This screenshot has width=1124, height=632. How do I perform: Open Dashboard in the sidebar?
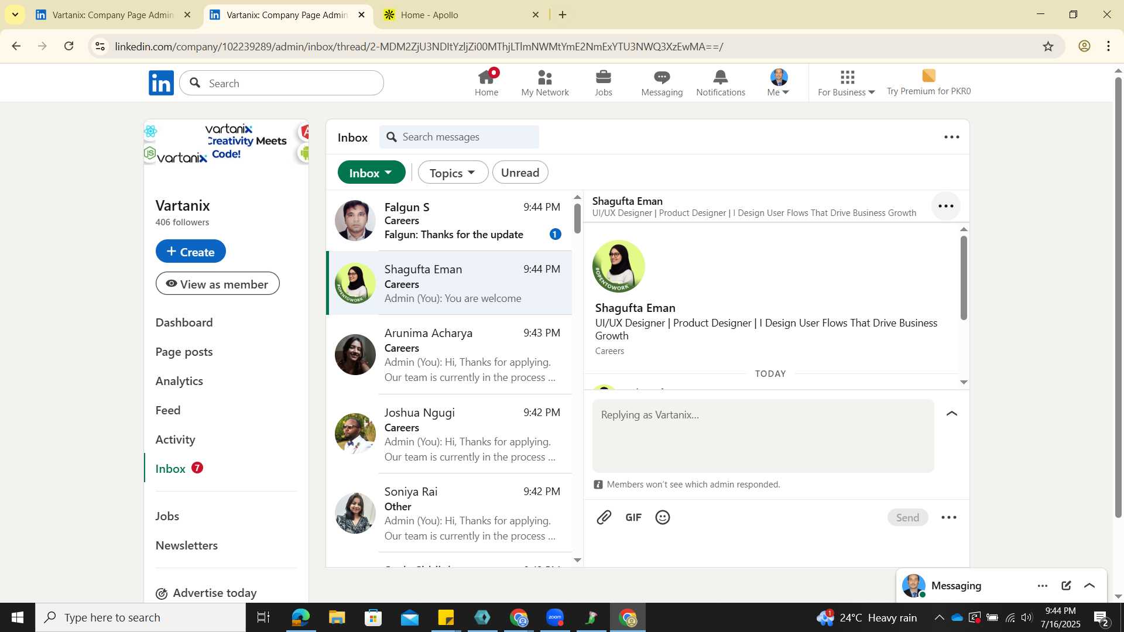coord(184,322)
